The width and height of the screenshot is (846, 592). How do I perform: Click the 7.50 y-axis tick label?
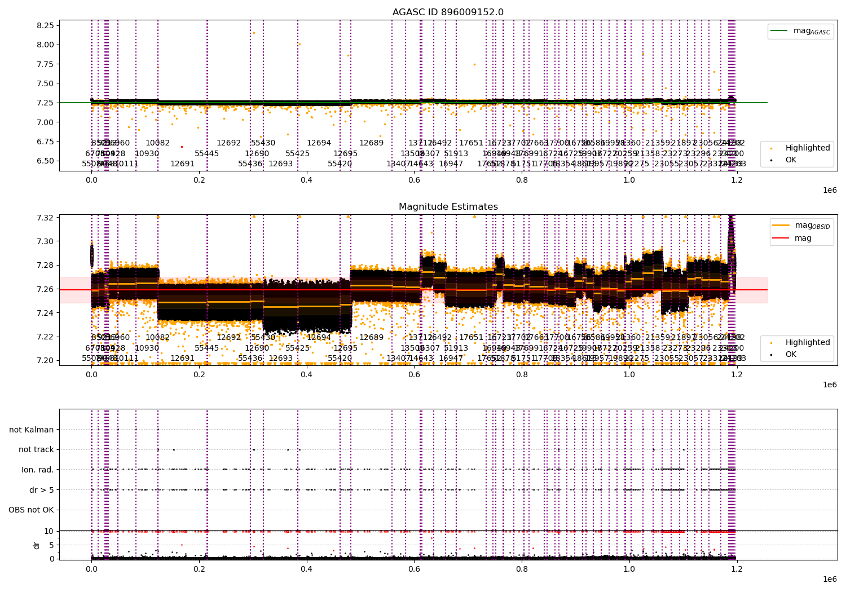point(46,83)
